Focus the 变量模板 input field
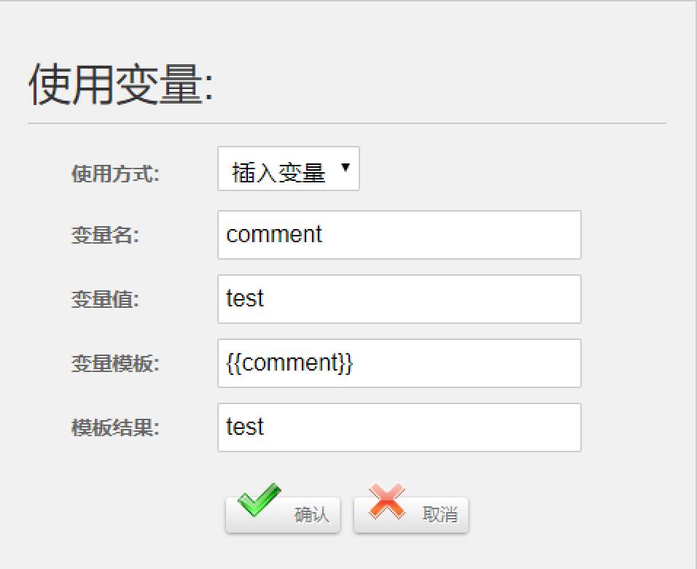Image resolution: width=697 pixels, height=569 pixels. click(x=400, y=363)
